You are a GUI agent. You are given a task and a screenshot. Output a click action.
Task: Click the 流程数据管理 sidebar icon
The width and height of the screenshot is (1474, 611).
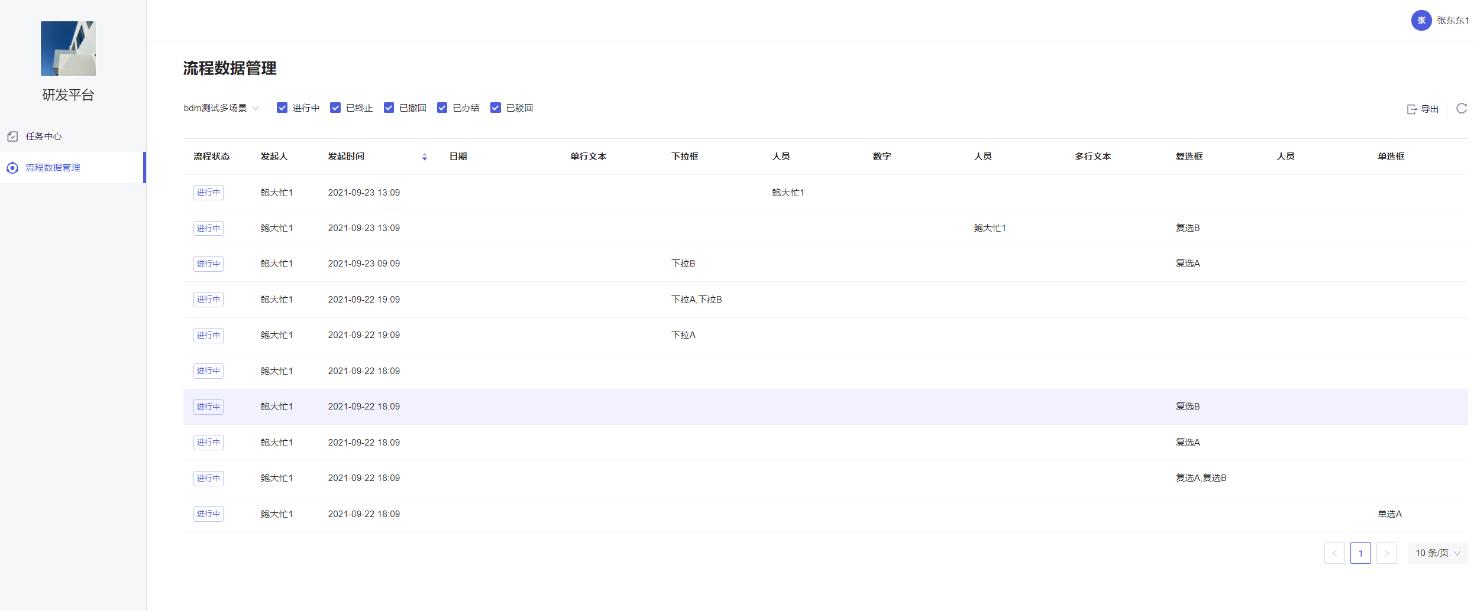(12, 168)
